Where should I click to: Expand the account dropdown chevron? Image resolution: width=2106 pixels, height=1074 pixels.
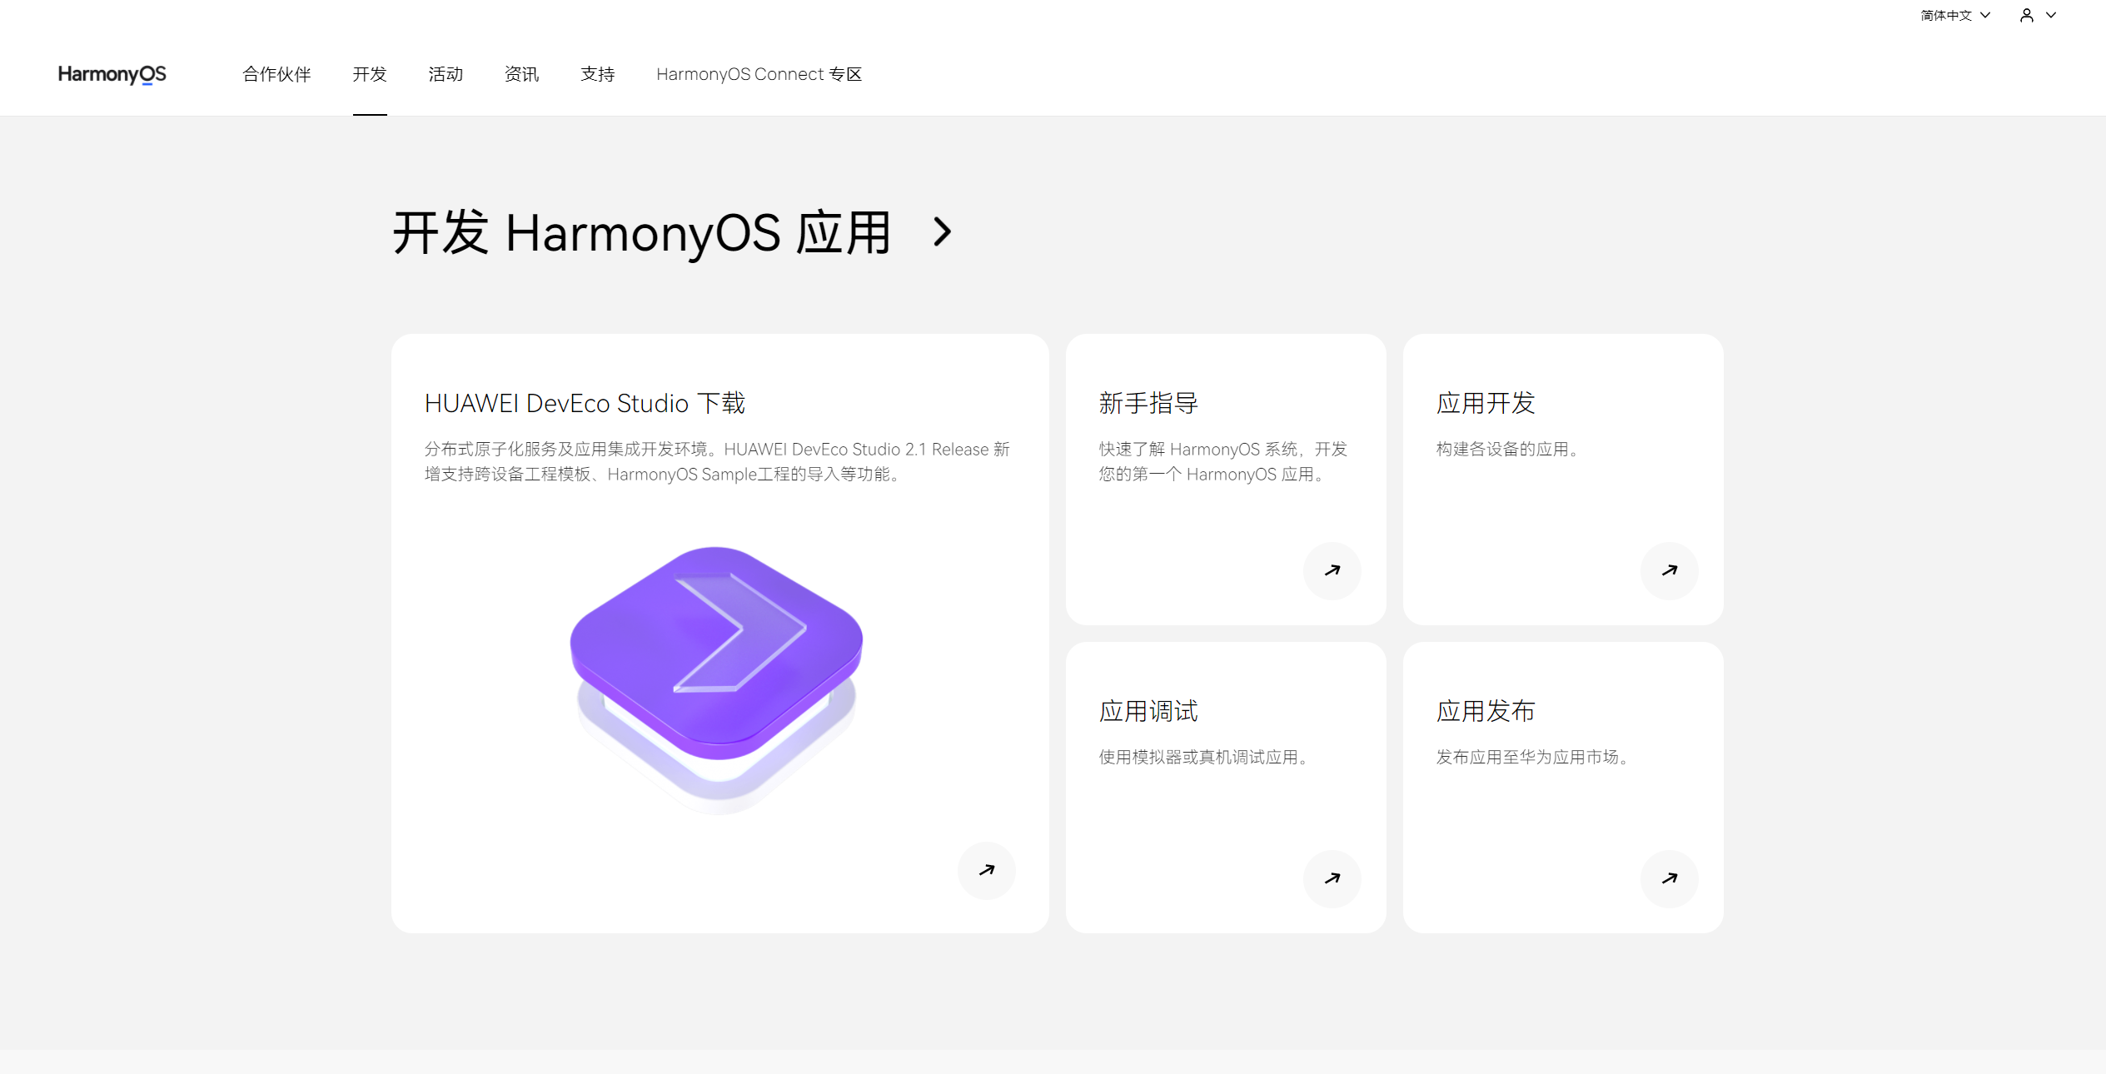point(2051,15)
